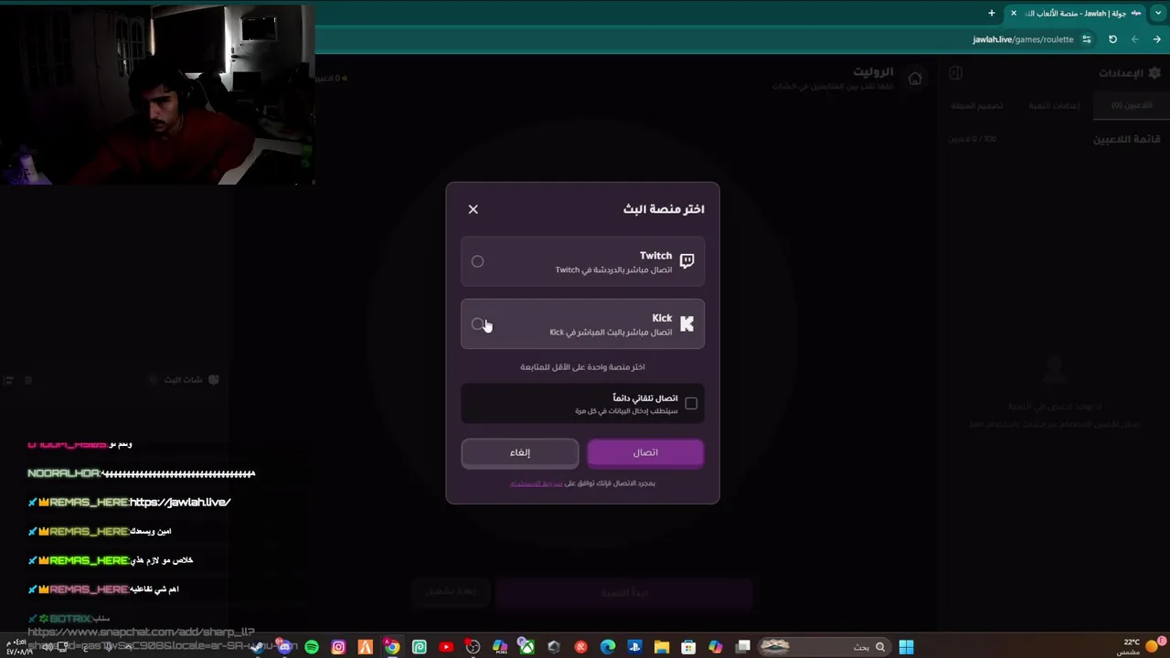Open the Windows Start menu
1170x658 pixels.
tap(906, 647)
